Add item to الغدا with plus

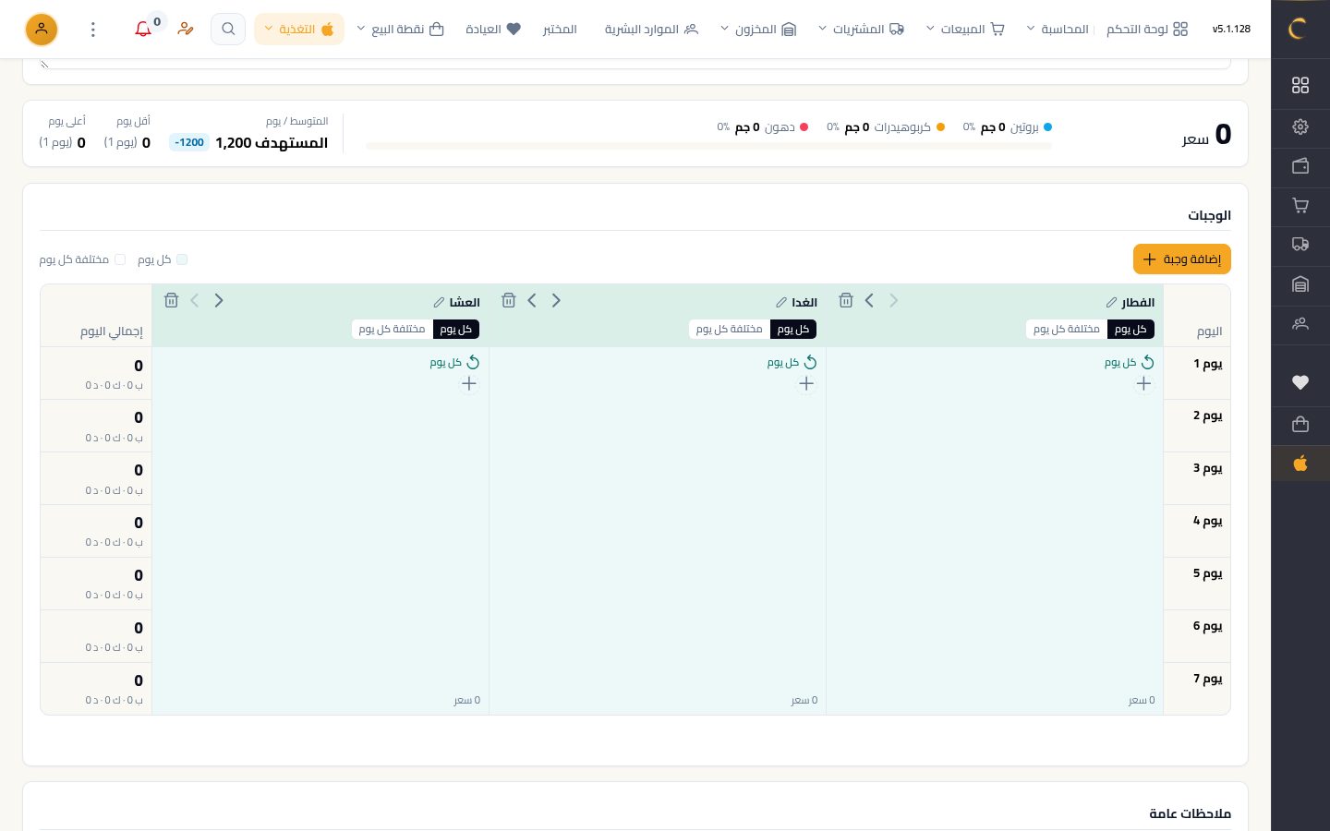click(806, 383)
